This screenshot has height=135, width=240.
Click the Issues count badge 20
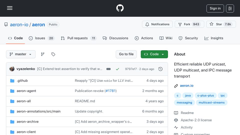coord(51,38)
